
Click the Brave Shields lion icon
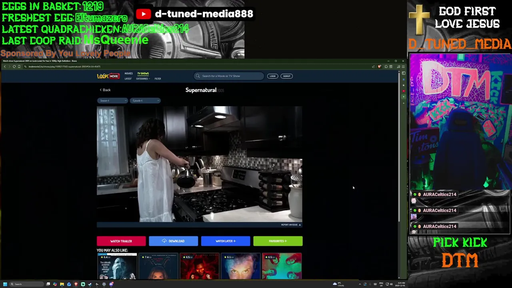click(379, 66)
